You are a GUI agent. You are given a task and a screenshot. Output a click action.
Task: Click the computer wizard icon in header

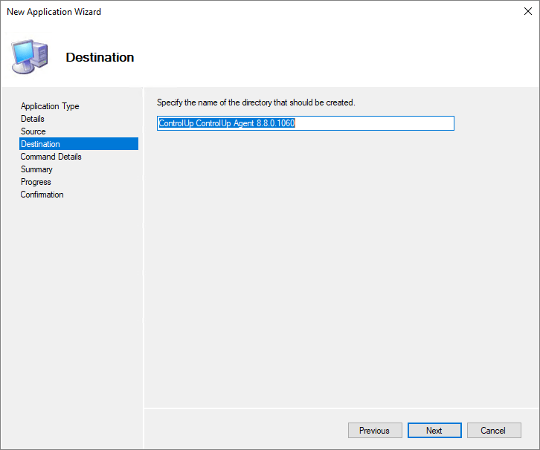pos(30,56)
